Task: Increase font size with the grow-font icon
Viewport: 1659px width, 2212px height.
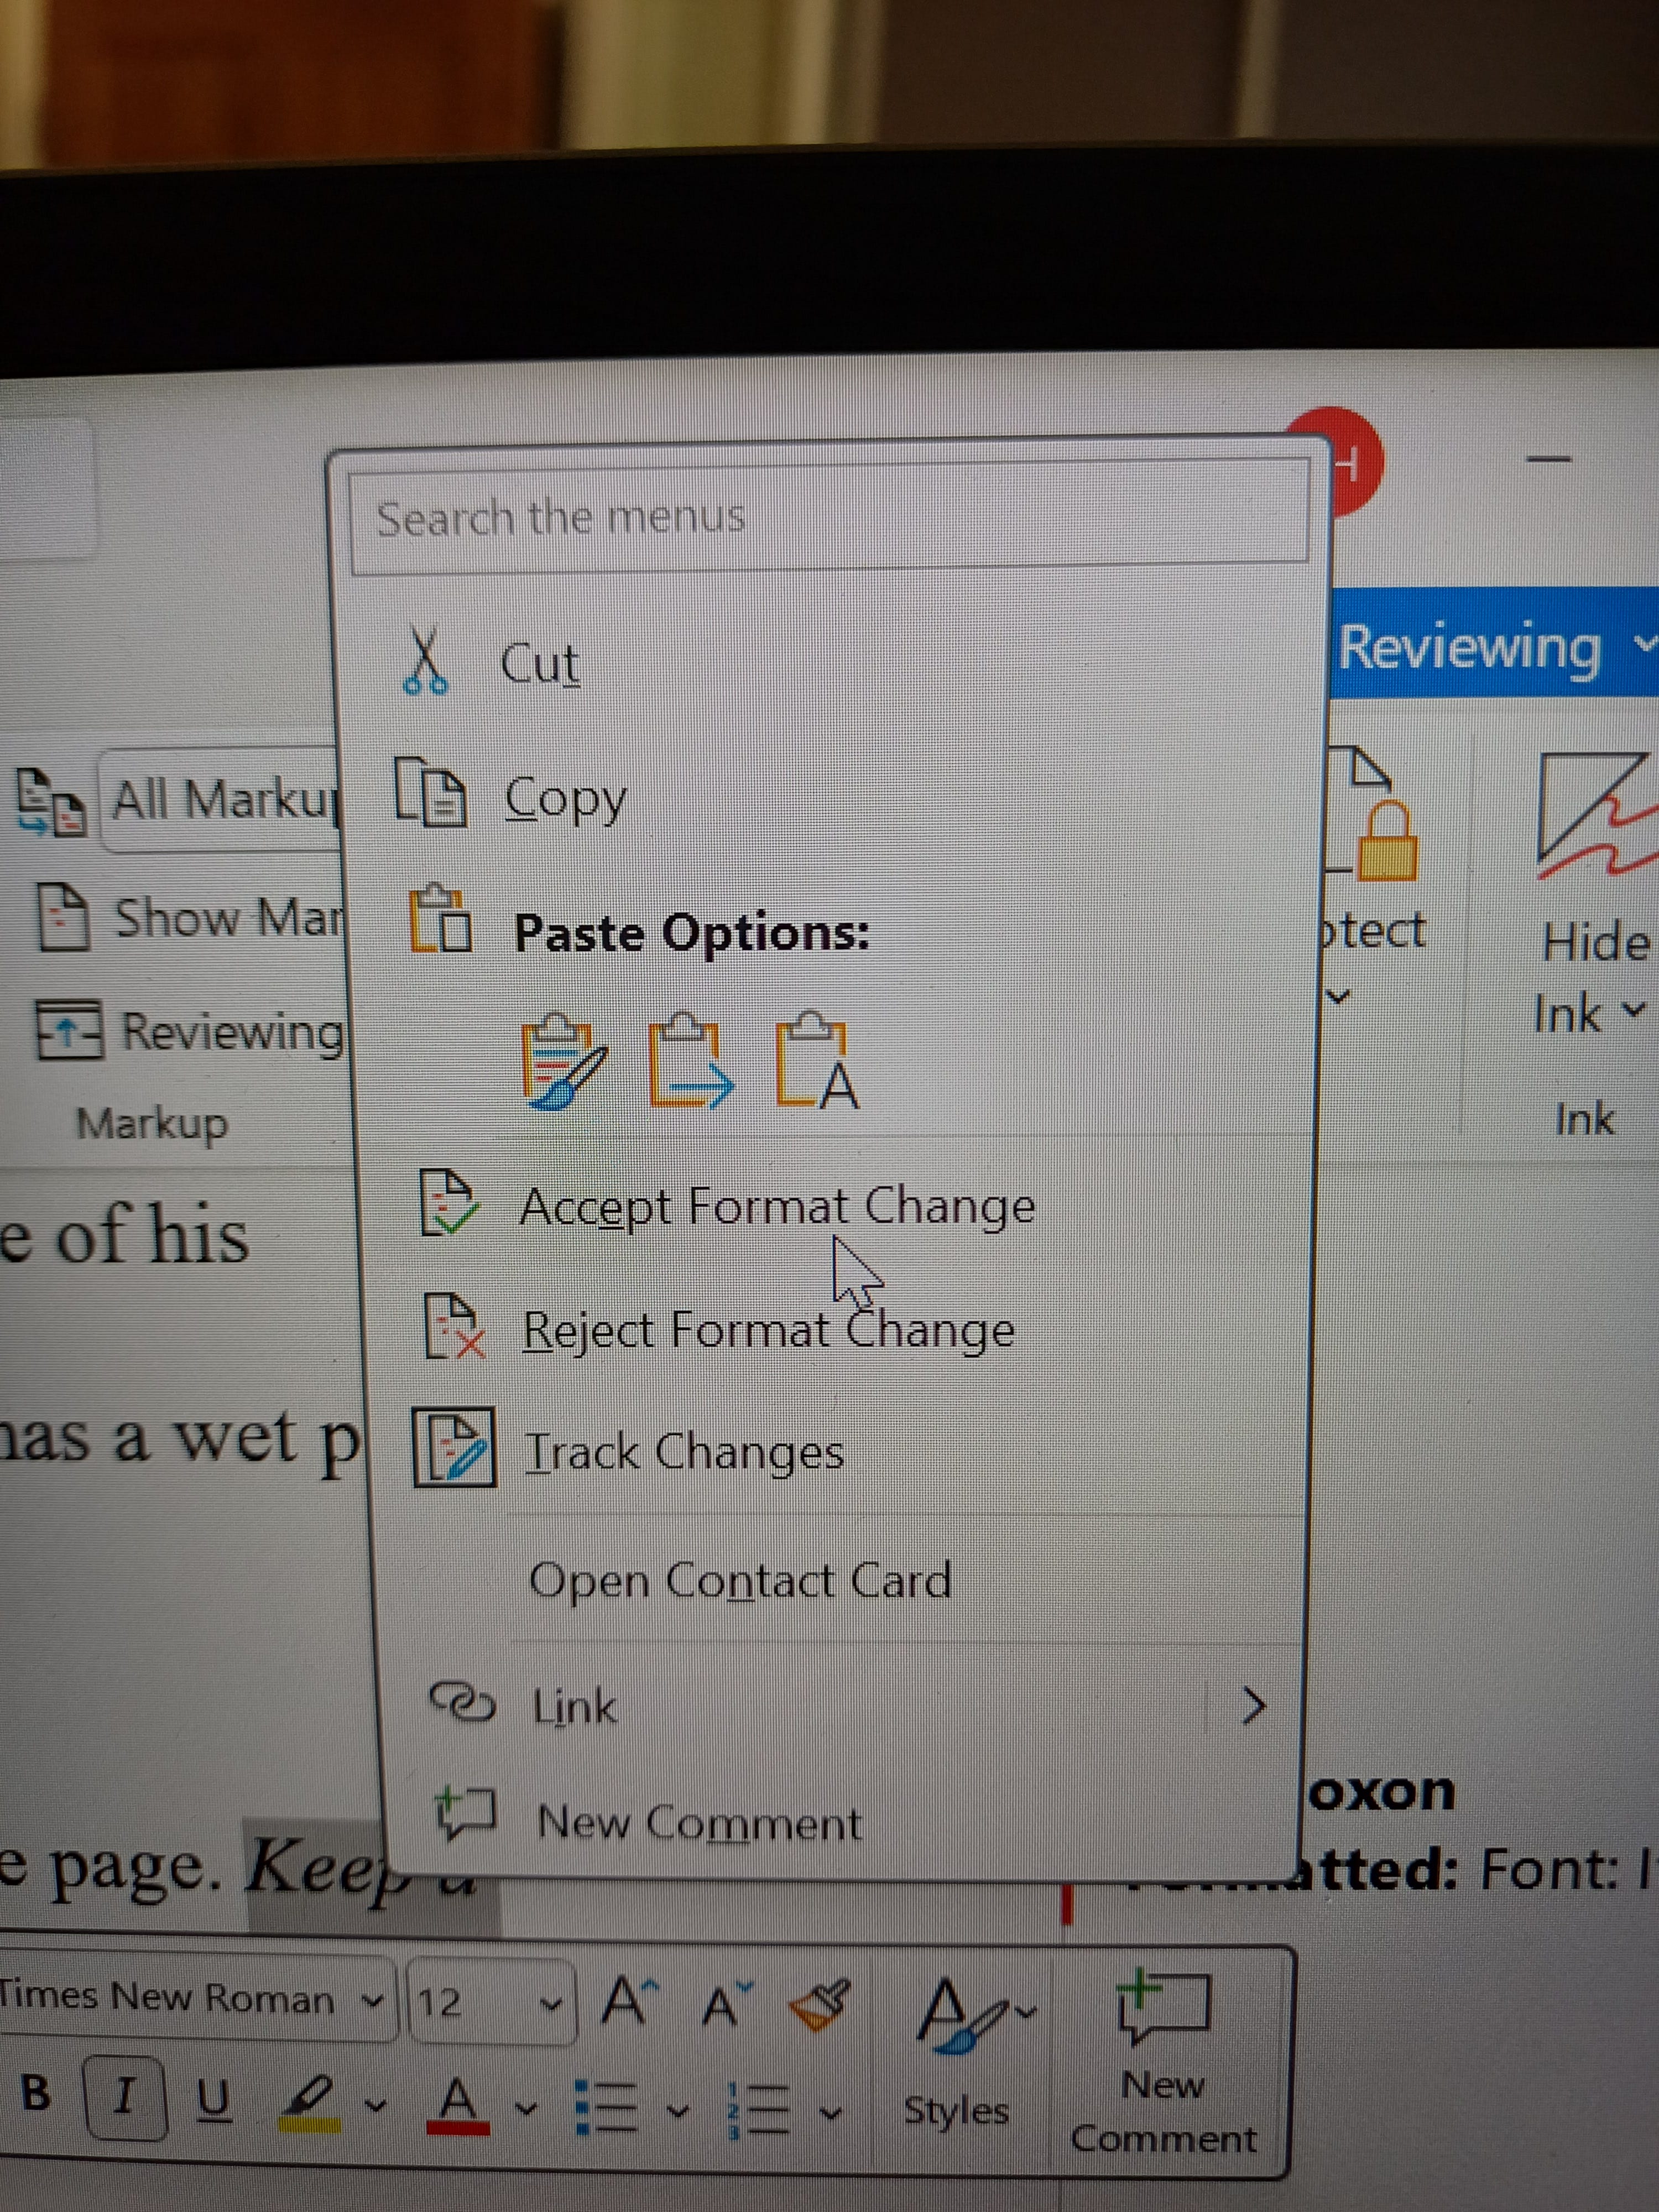Action: [x=630, y=2001]
